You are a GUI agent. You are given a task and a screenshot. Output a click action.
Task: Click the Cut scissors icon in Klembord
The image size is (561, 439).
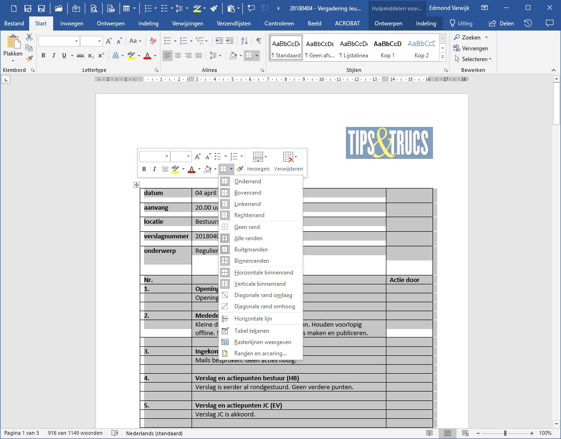[x=29, y=37]
